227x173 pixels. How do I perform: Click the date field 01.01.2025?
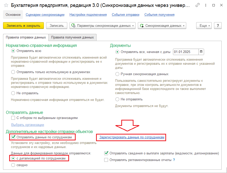click(186, 52)
